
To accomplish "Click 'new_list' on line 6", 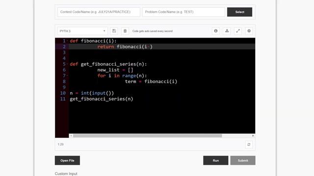I will 108,70.
